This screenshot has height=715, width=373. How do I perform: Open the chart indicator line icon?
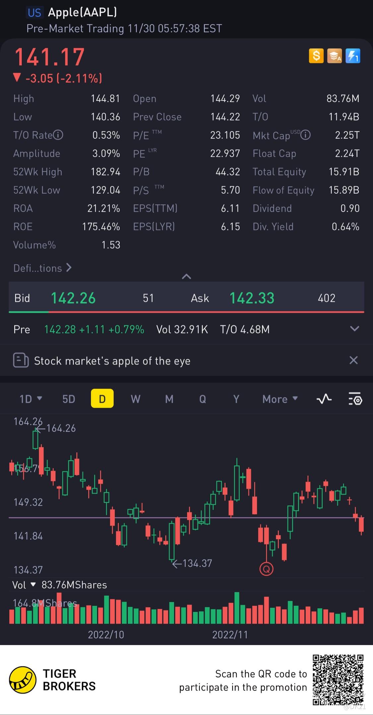pos(324,399)
